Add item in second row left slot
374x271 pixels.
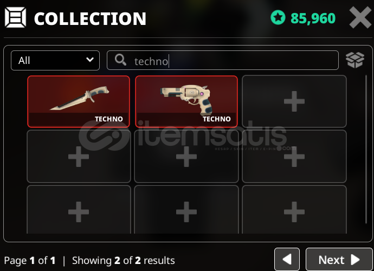[x=79, y=157]
